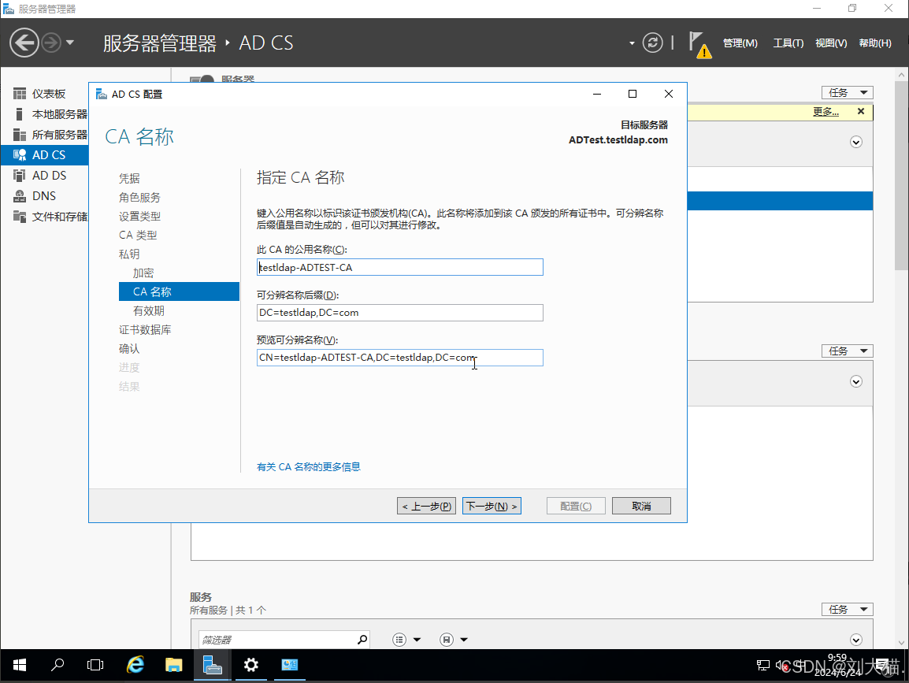Open the notifications flag with warning
The width and height of the screenshot is (909, 683).
coord(699,44)
